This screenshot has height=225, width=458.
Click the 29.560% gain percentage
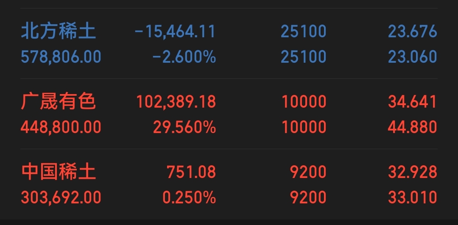click(x=184, y=127)
